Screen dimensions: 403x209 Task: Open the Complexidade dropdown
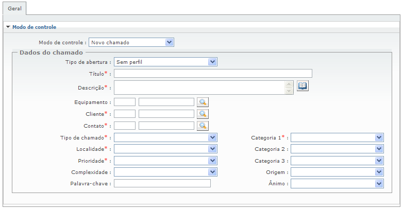click(165, 172)
